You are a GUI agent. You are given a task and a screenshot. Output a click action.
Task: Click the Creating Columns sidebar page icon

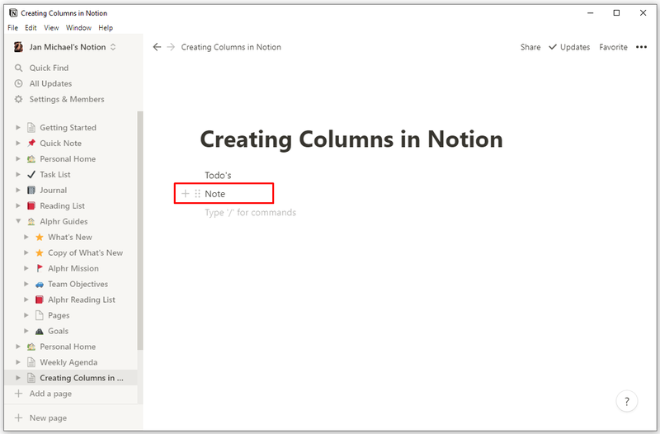tap(31, 378)
